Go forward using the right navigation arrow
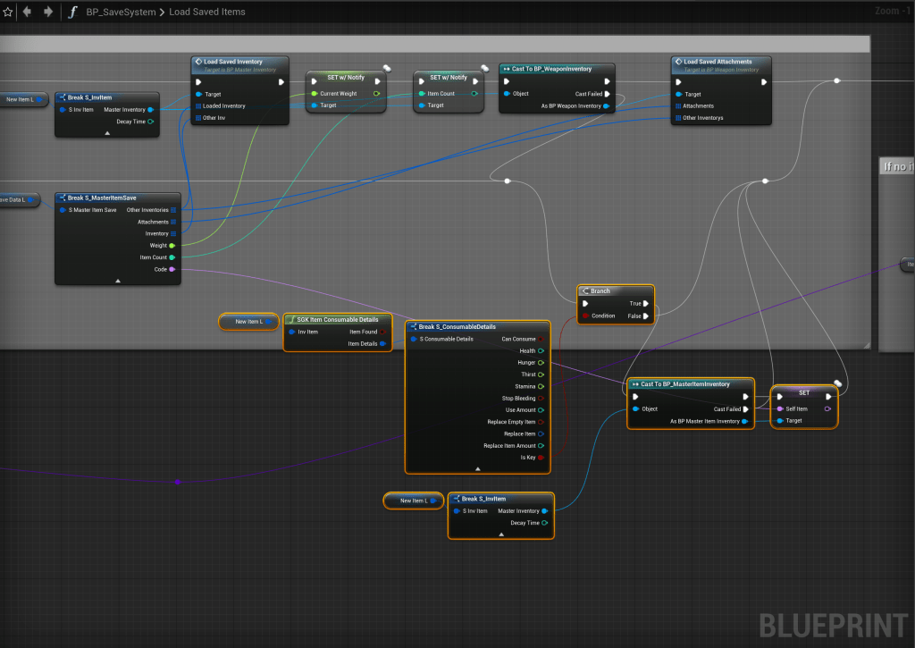 coord(48,13)
